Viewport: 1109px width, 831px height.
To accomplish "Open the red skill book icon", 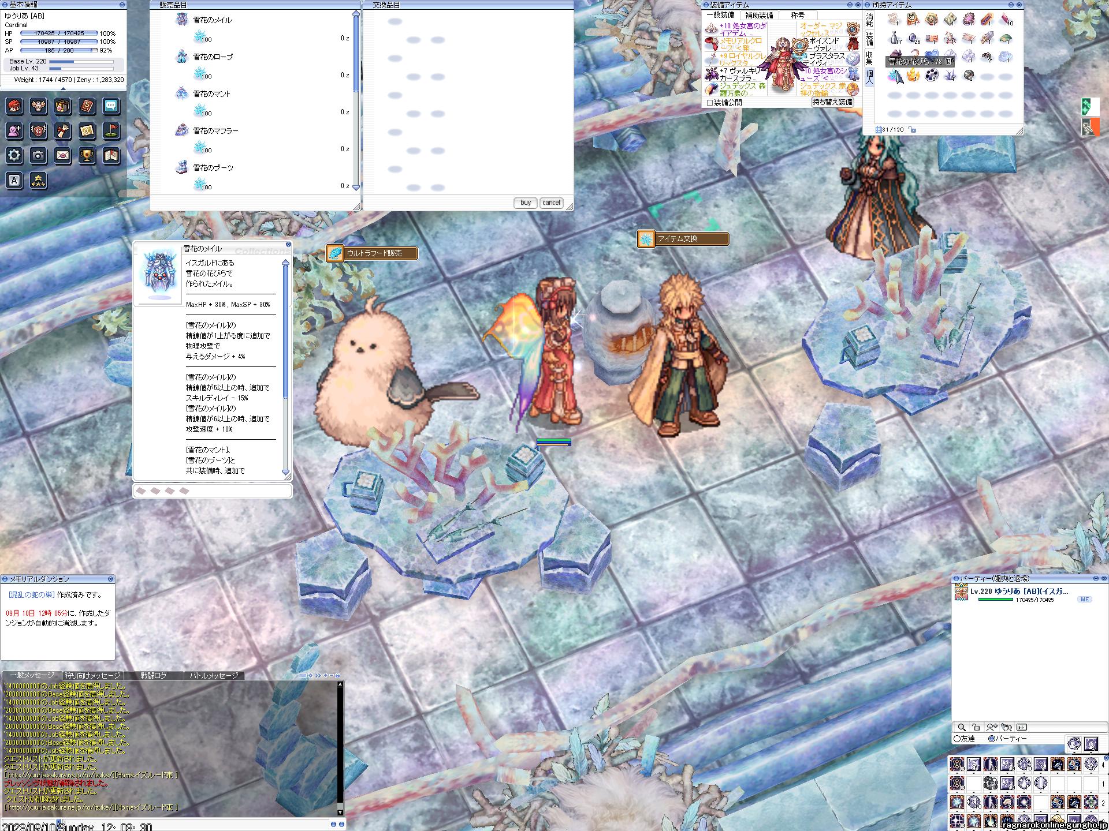I will (87, 106).
